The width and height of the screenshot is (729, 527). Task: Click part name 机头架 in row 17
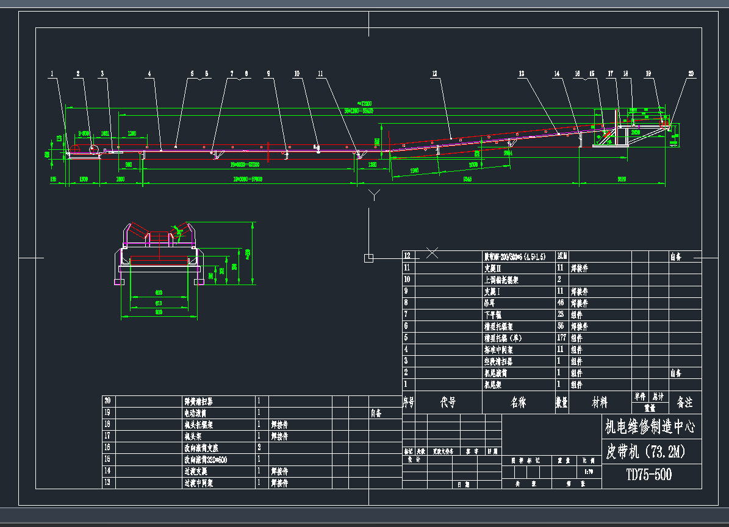pyautogui.click(x=193, y=436)
